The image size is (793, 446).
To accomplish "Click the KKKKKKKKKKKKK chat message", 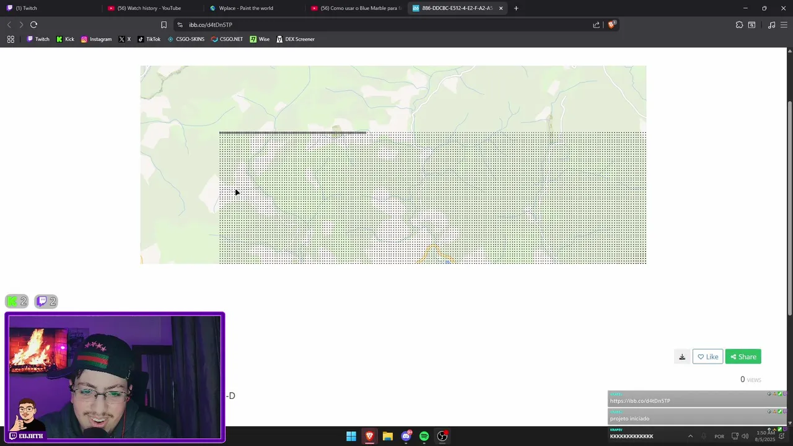I will (x=631, y=436).
